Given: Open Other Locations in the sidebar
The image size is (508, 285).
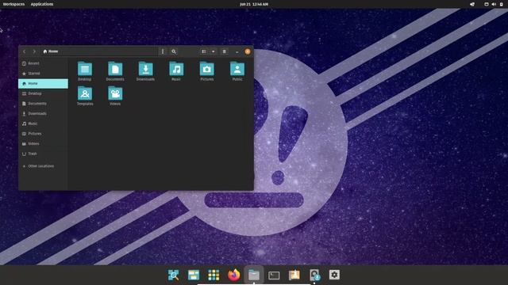Looking at the screenshot, I should coord(44,165).
